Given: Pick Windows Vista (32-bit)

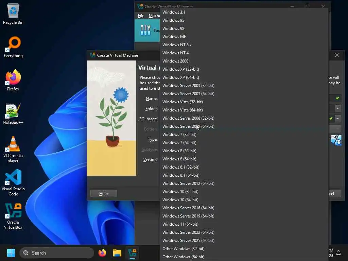Looking at the screenshot, I should point(244,102).
